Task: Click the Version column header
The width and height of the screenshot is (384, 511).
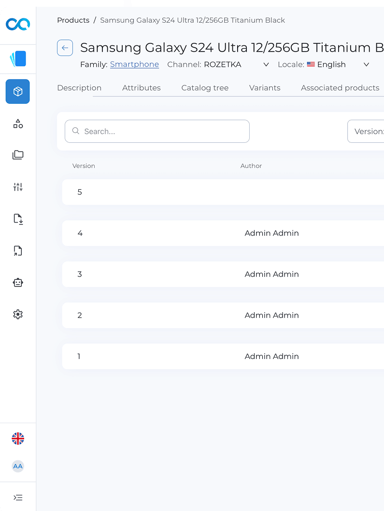Action: pos(84,166)
